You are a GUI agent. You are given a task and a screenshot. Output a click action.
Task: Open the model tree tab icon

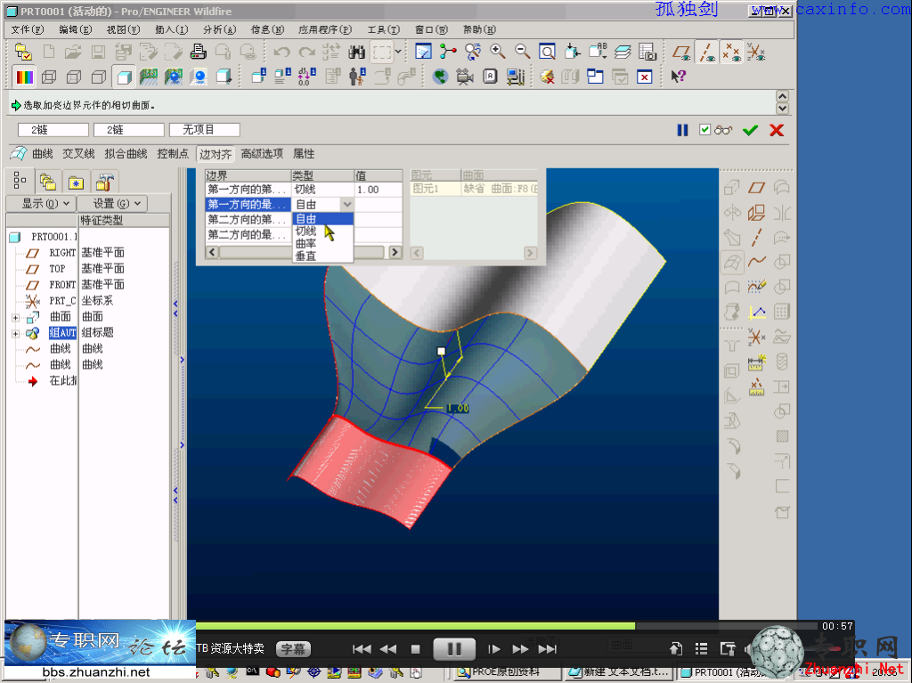tap(20, 182)
